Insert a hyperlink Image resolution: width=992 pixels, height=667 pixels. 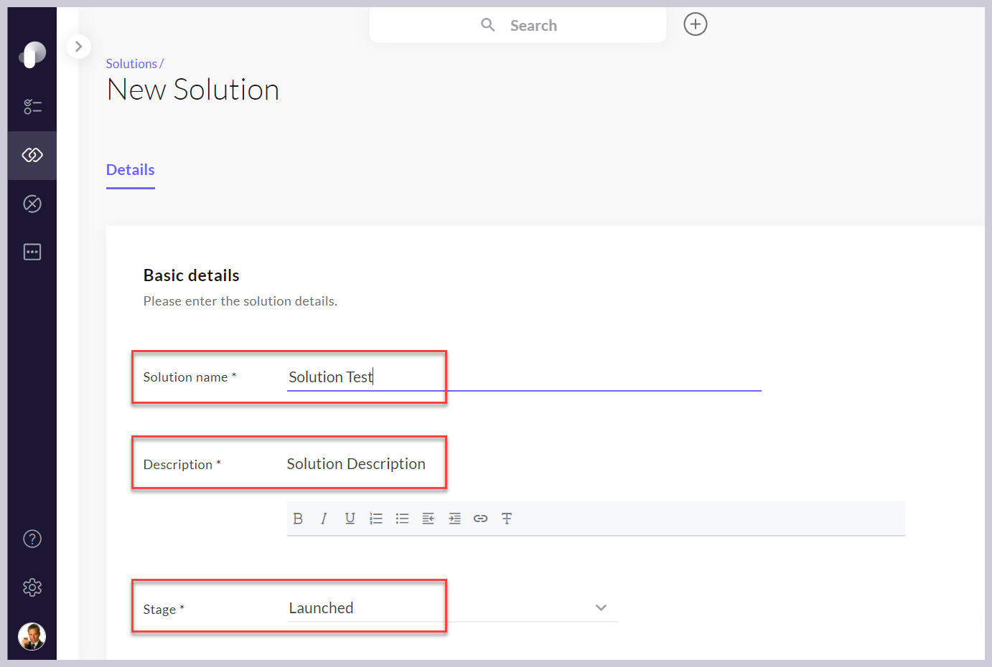(481, 519)
